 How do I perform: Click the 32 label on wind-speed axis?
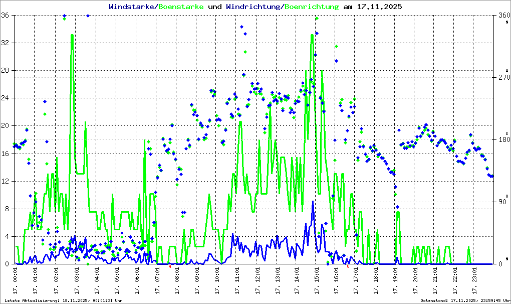click(5, 43)
